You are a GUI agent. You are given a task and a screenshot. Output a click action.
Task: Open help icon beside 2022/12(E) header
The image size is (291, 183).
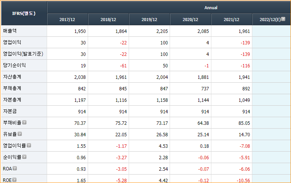[283, 19]
